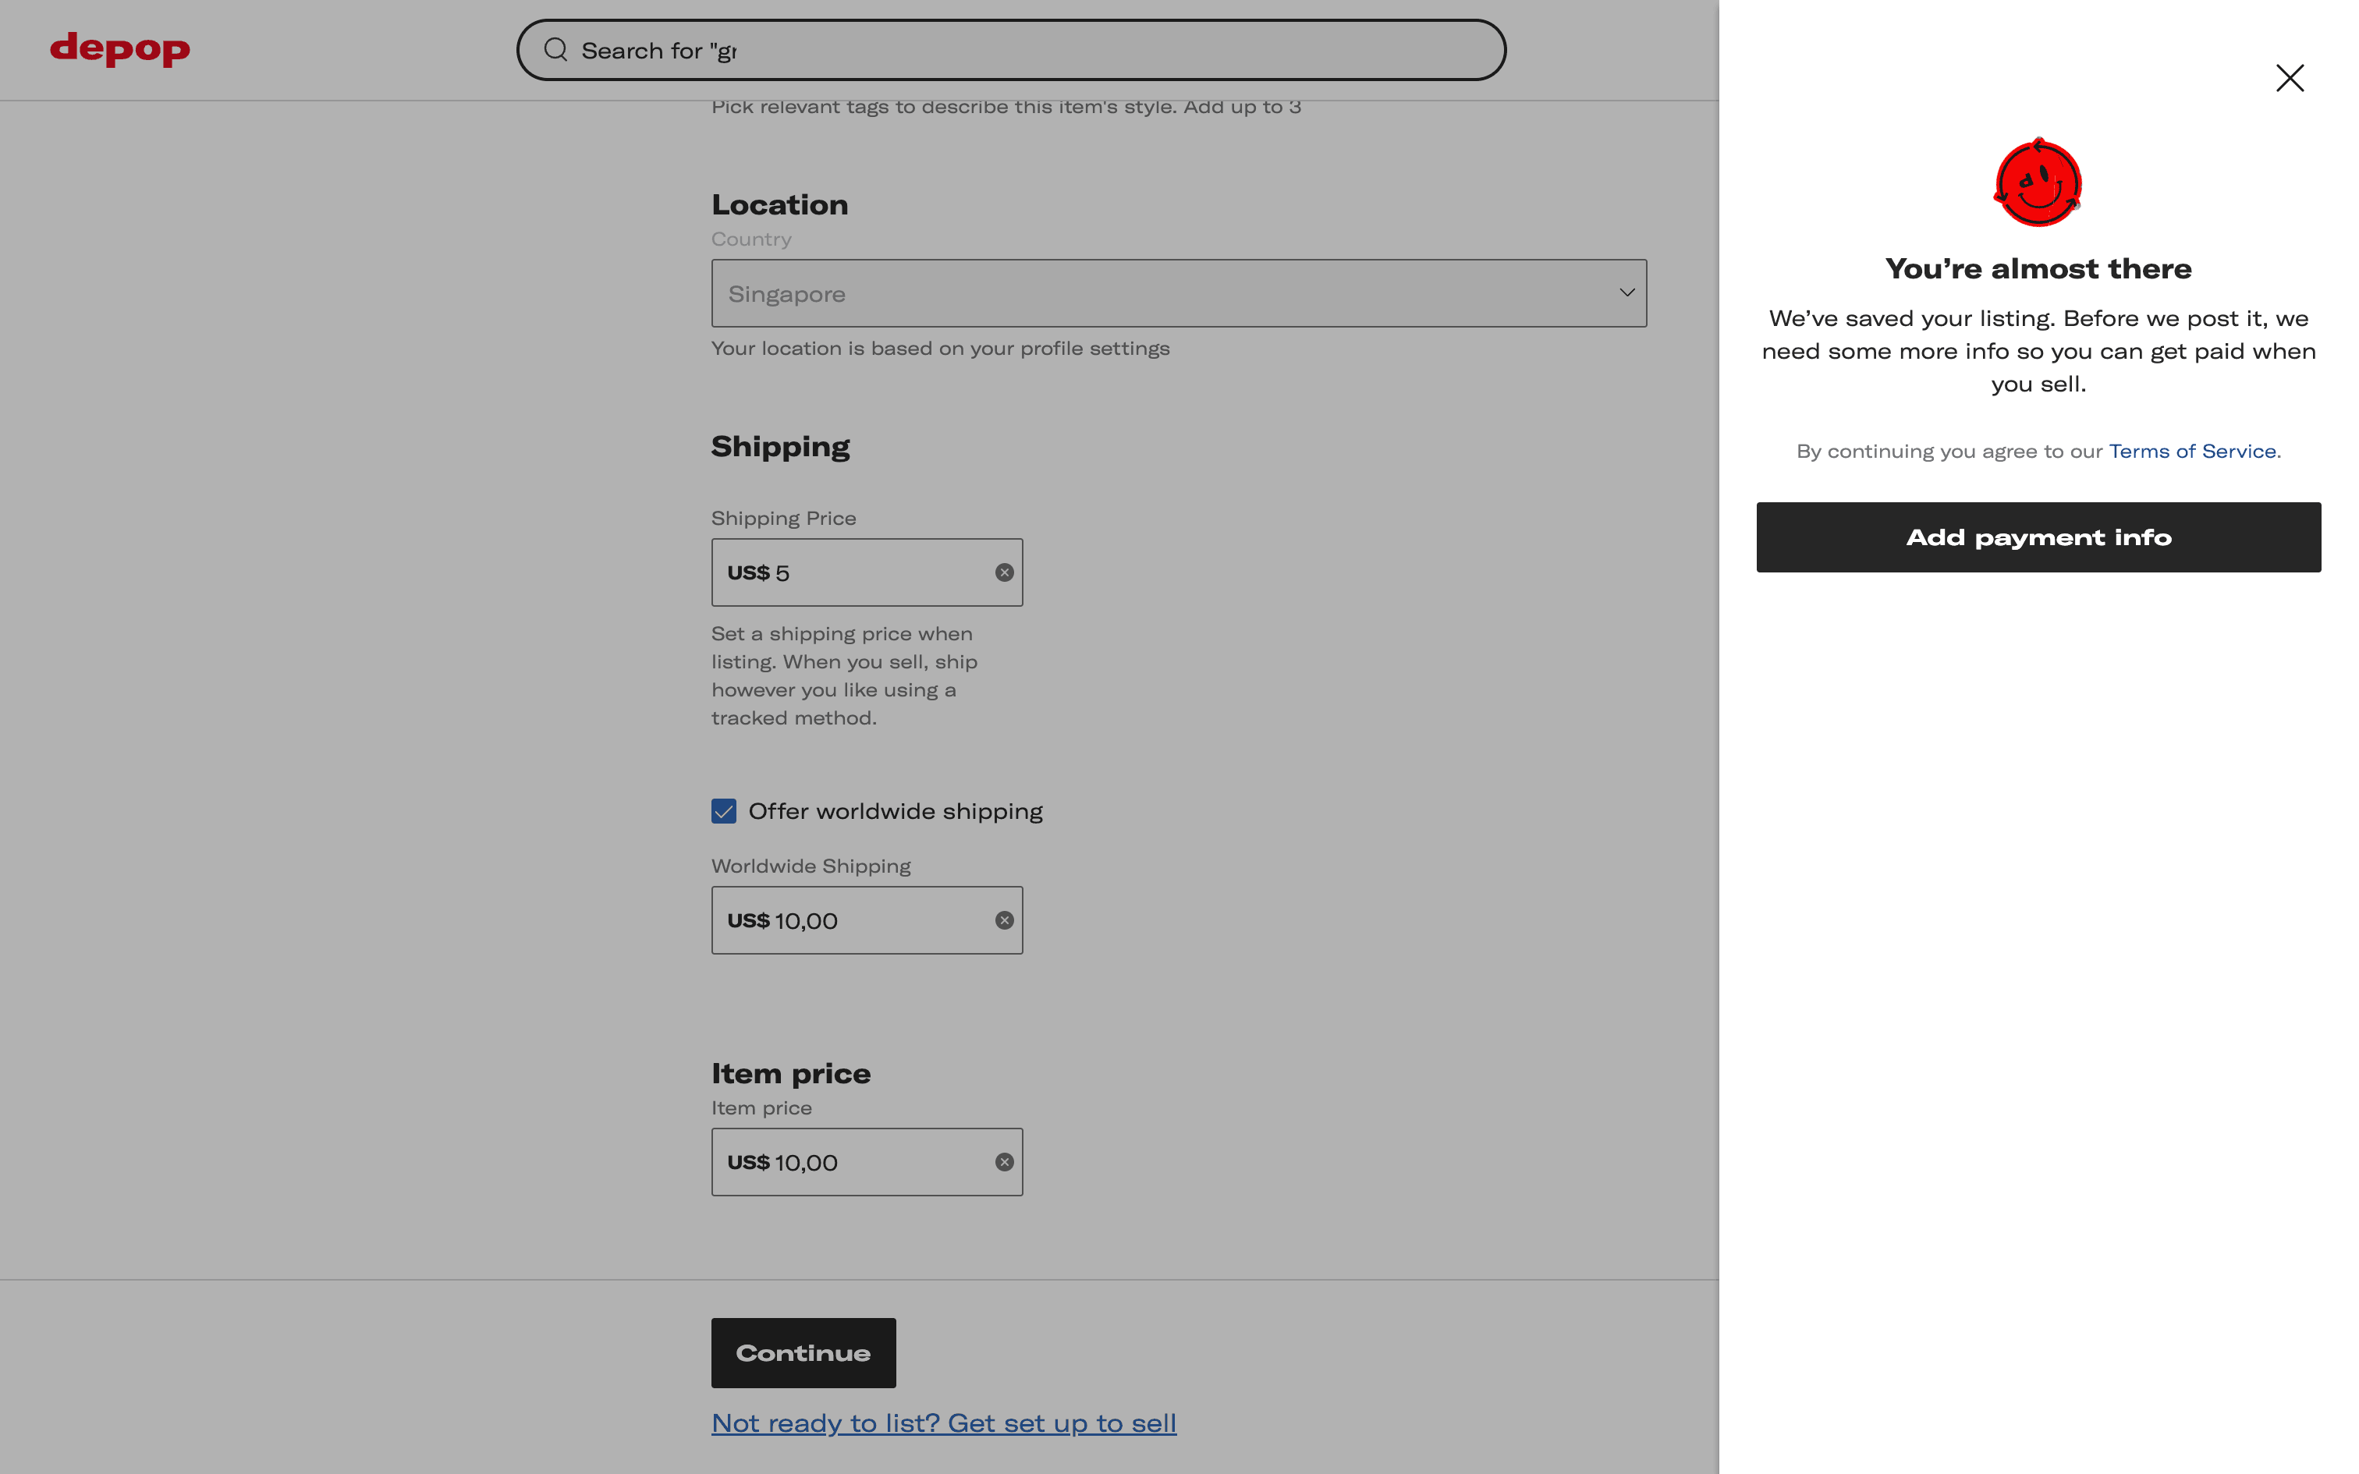This screenshot has width=2359, height=1474.
Task: Clear the Shipping Price field
Action: tap(1004, 572)
